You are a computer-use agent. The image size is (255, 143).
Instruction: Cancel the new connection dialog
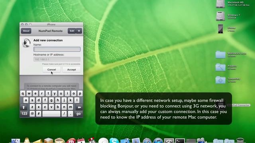(x=51, y=70)
